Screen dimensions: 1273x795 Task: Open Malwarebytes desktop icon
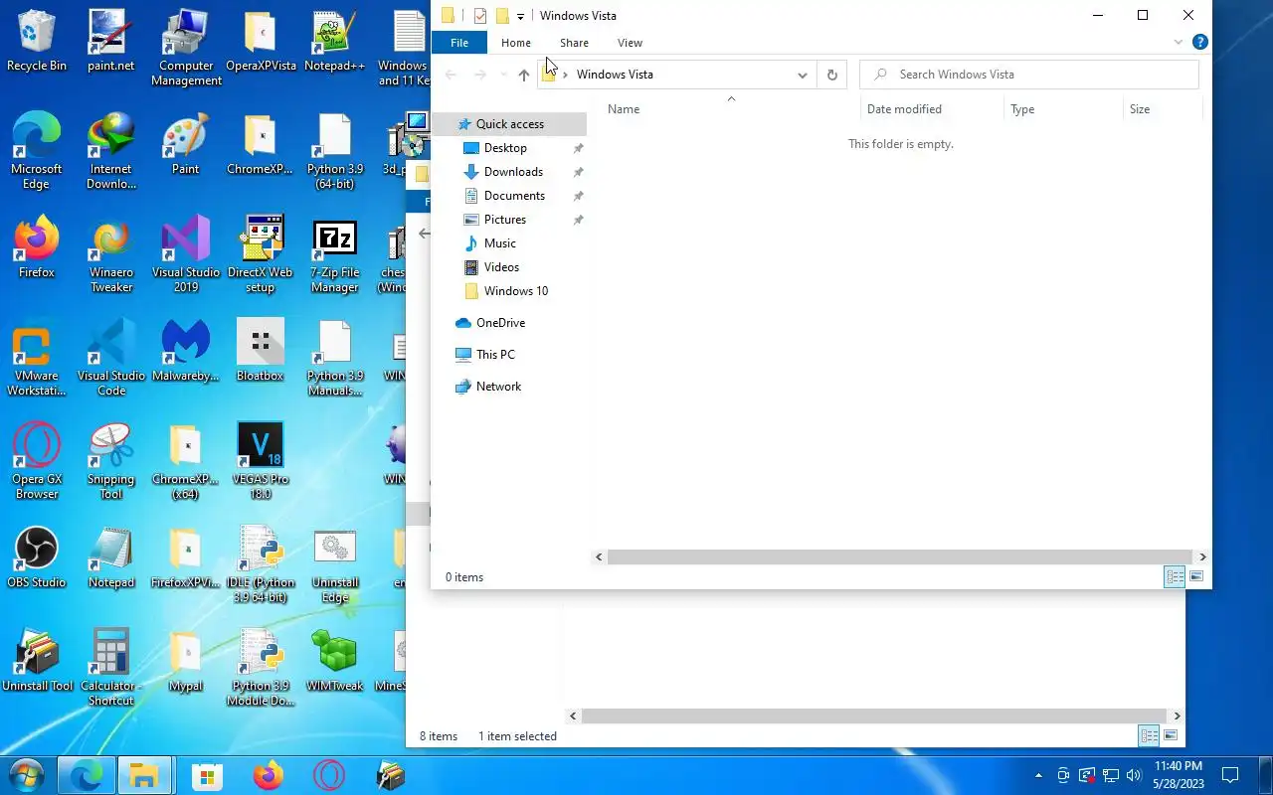click(186, 352)
